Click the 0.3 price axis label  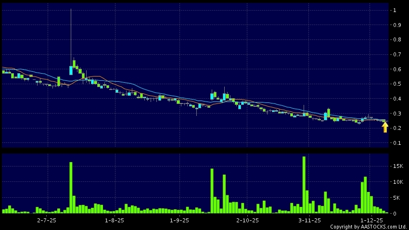click(x=396, y=114)
